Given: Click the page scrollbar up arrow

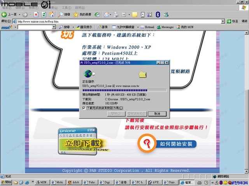Looking at the screenshot, I should pyautogui.click(x=246, y=33).
